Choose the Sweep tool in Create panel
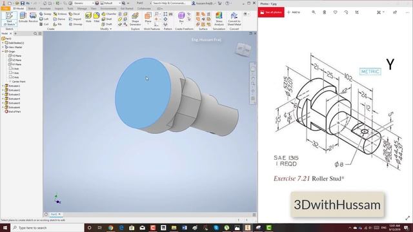This screenshot has height=232, width=413. click(45, 14)
